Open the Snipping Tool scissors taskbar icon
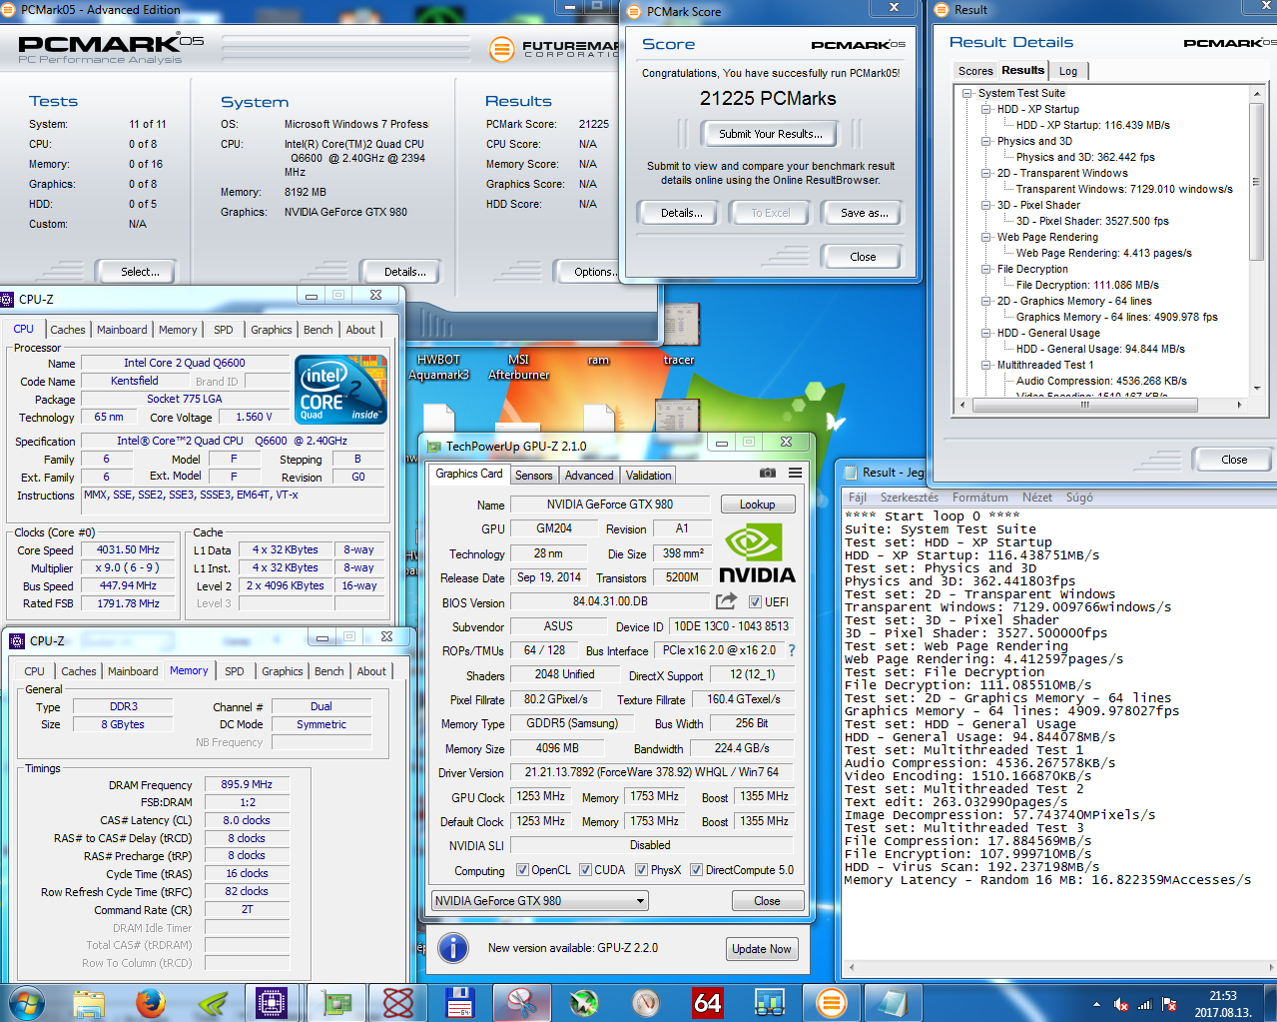1277x1022 pixels. 522,1002
